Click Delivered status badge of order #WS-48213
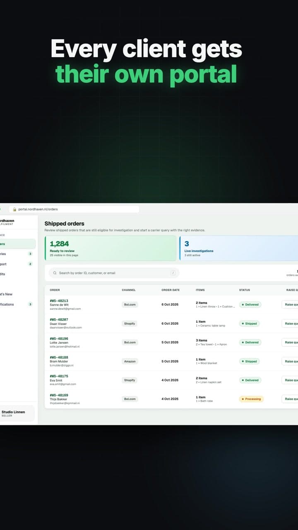The height and width of the screenshot is (530, 298). pyautogui.click(x=250, y=304)
